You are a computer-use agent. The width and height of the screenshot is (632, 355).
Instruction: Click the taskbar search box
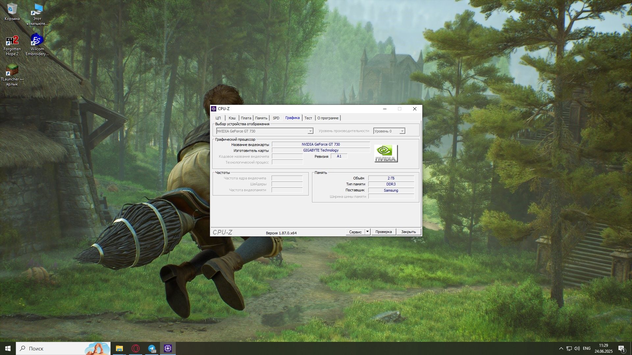63,348
